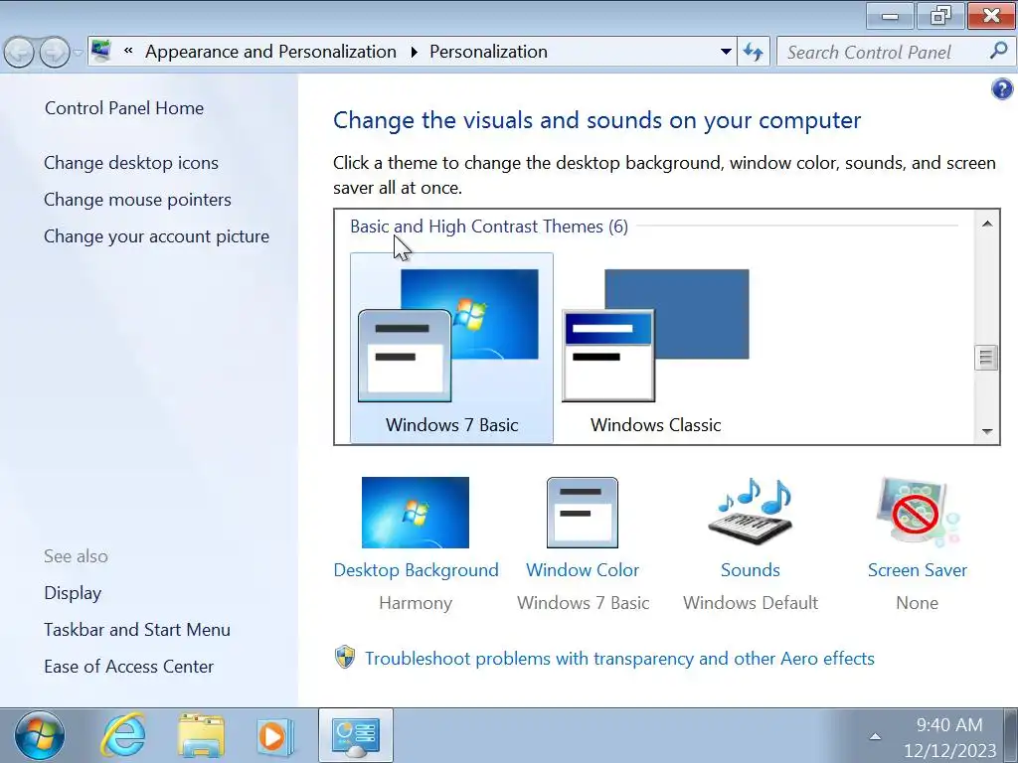Click the shield icon next to Troubleshoot link
This screenshot has height=763, width=1018.
coord(345,658)
